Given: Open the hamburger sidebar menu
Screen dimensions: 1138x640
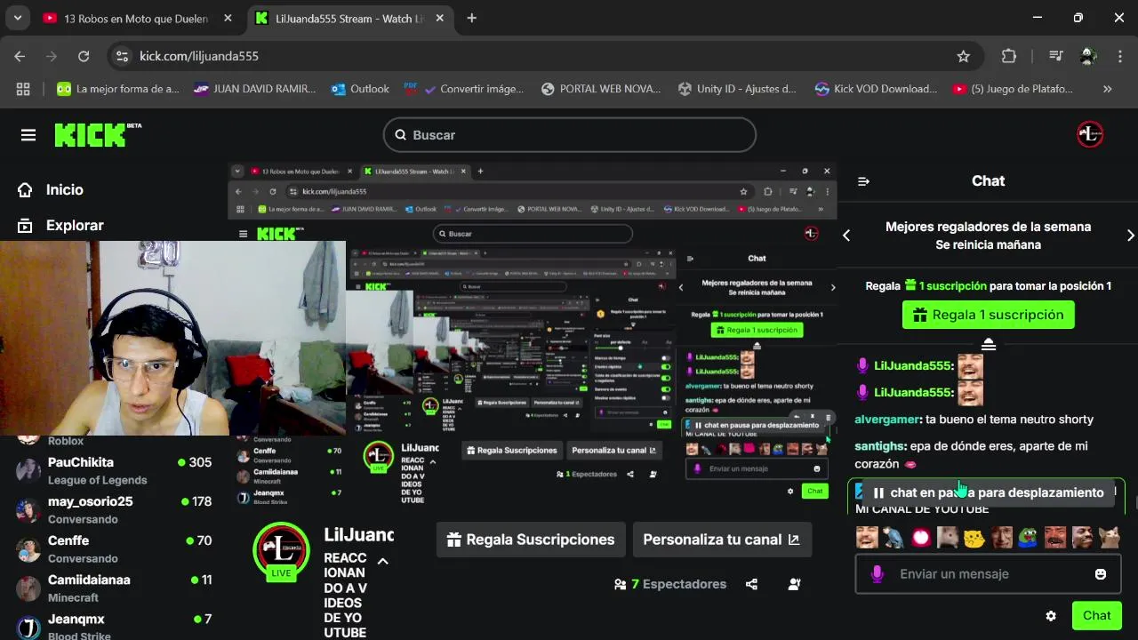Looking at the screenshot, I should pos(28,135).
